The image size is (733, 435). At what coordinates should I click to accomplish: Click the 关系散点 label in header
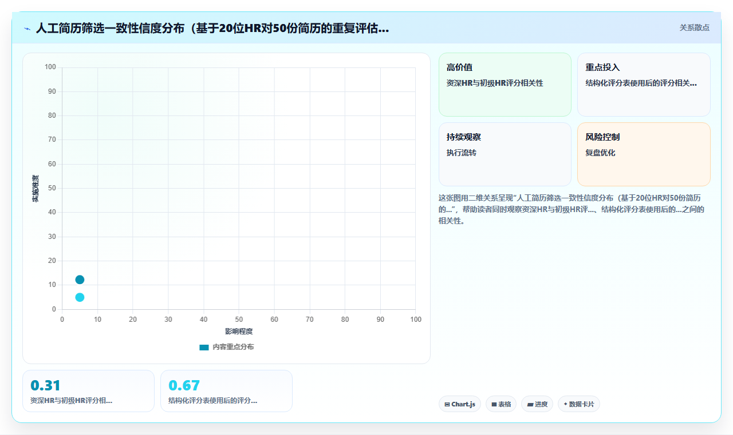(695, 27)
